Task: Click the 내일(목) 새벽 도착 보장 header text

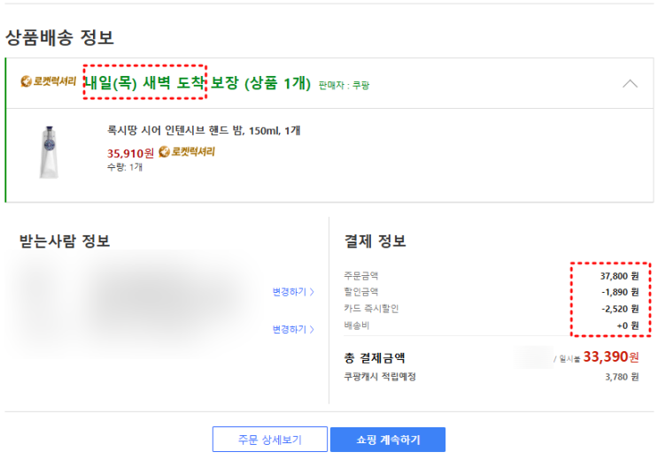Action: point(197,83)
